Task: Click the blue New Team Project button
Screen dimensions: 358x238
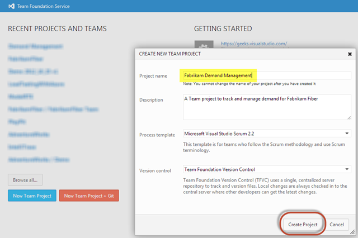Action: click(x=32, y=196)
